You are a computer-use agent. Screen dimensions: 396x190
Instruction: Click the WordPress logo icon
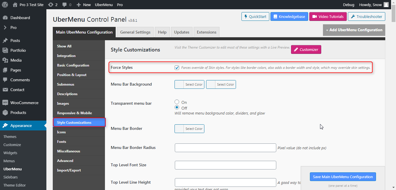click(5, 5)
